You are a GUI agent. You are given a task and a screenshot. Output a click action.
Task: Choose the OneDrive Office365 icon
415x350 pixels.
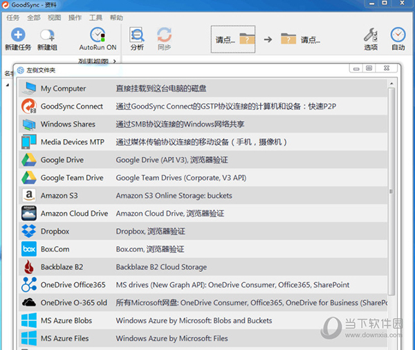point(29,285)
